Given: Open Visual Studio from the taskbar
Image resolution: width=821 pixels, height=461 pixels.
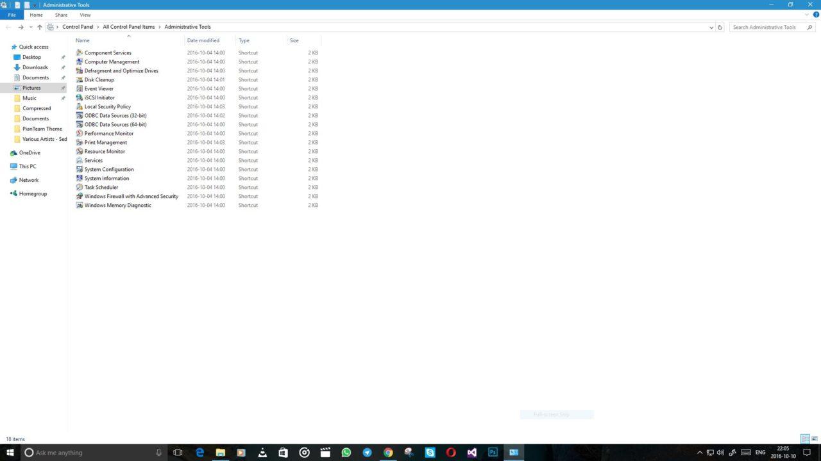Looking at the screenshot, I should click(x=471, y=452).
